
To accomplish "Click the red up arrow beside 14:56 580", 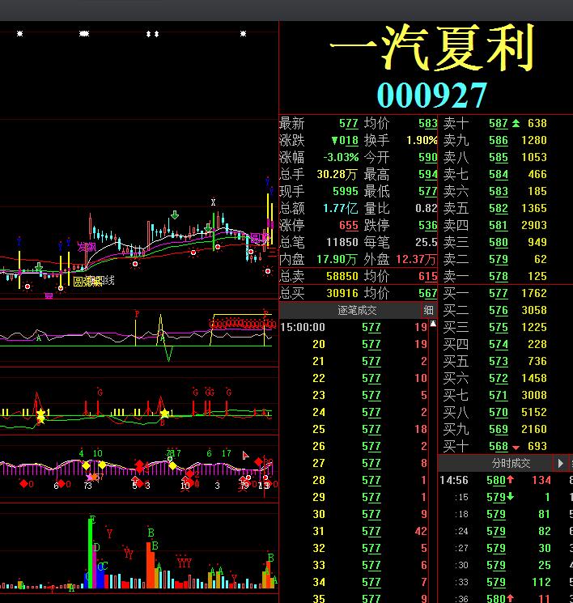I will [x=510, y=479].
